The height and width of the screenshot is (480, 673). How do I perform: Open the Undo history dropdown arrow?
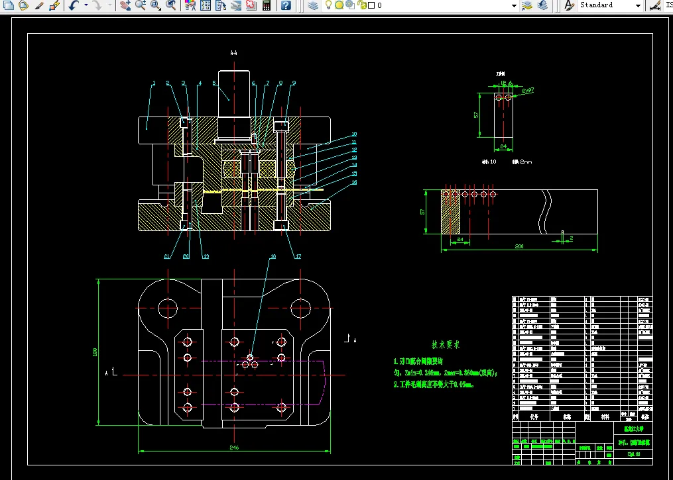[x=86, y=5]
